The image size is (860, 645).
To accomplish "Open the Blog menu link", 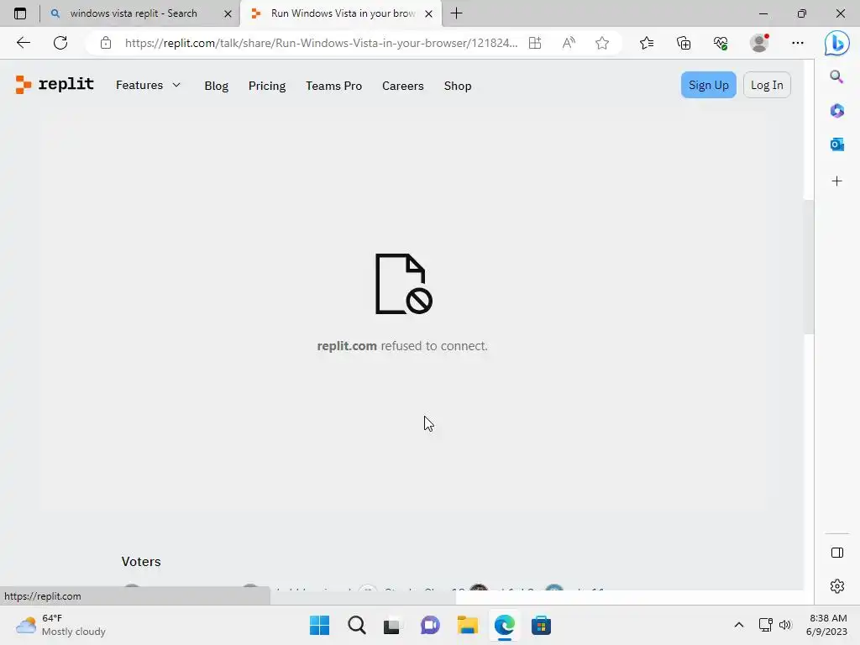I will 216,86.
